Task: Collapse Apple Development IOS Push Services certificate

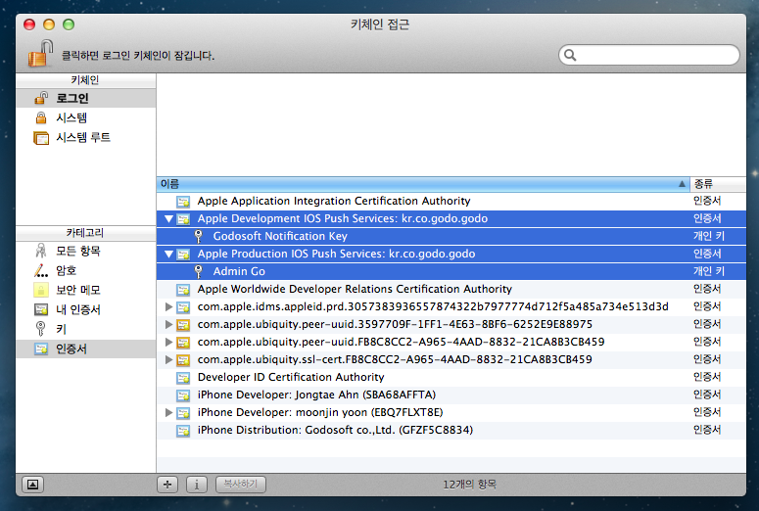Action: tap(168, 218)
